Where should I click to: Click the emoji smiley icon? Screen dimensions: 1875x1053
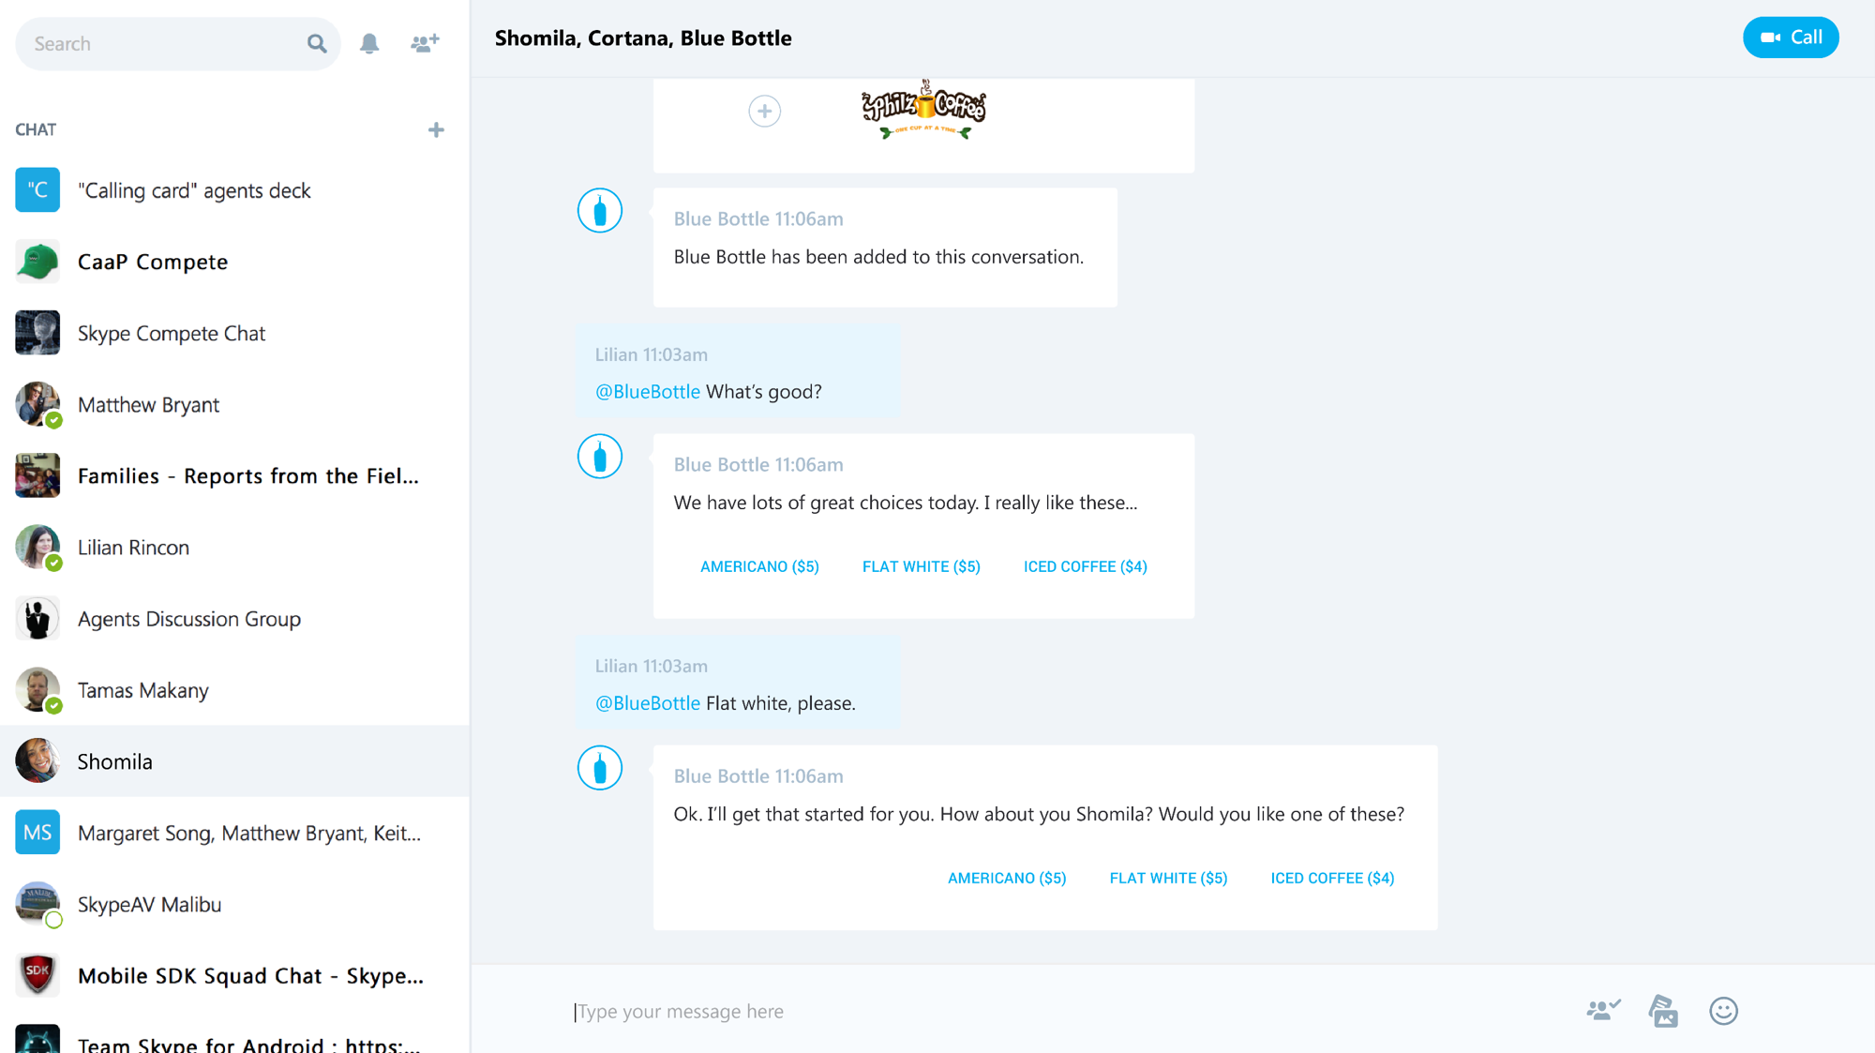(x=1723, y=1011)
